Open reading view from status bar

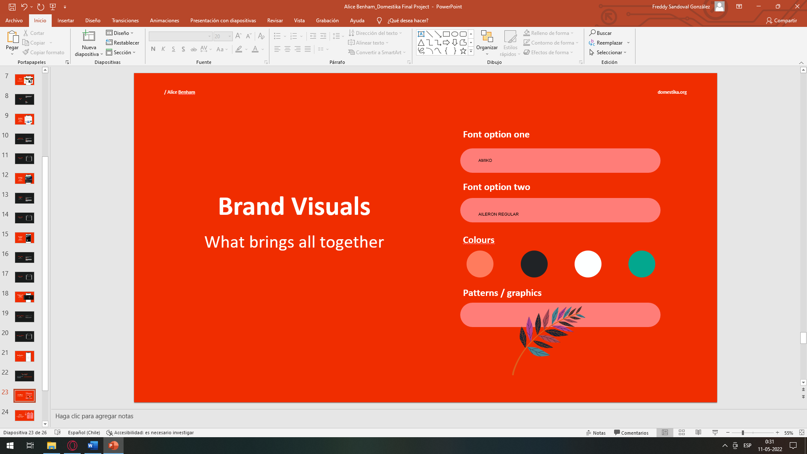click(x=698, y=433)
